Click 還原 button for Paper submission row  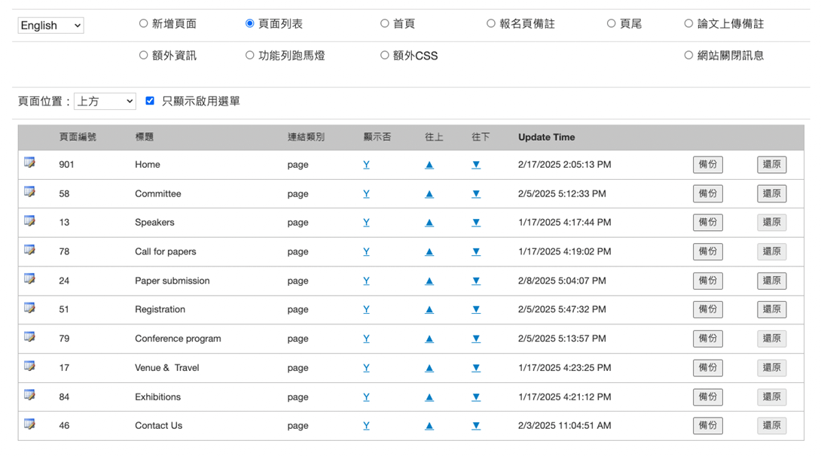[772, 281]
